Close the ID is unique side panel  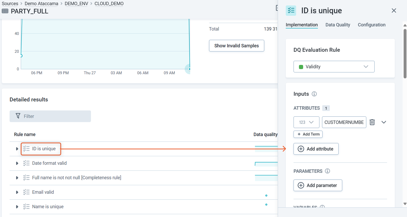(394, 11)
